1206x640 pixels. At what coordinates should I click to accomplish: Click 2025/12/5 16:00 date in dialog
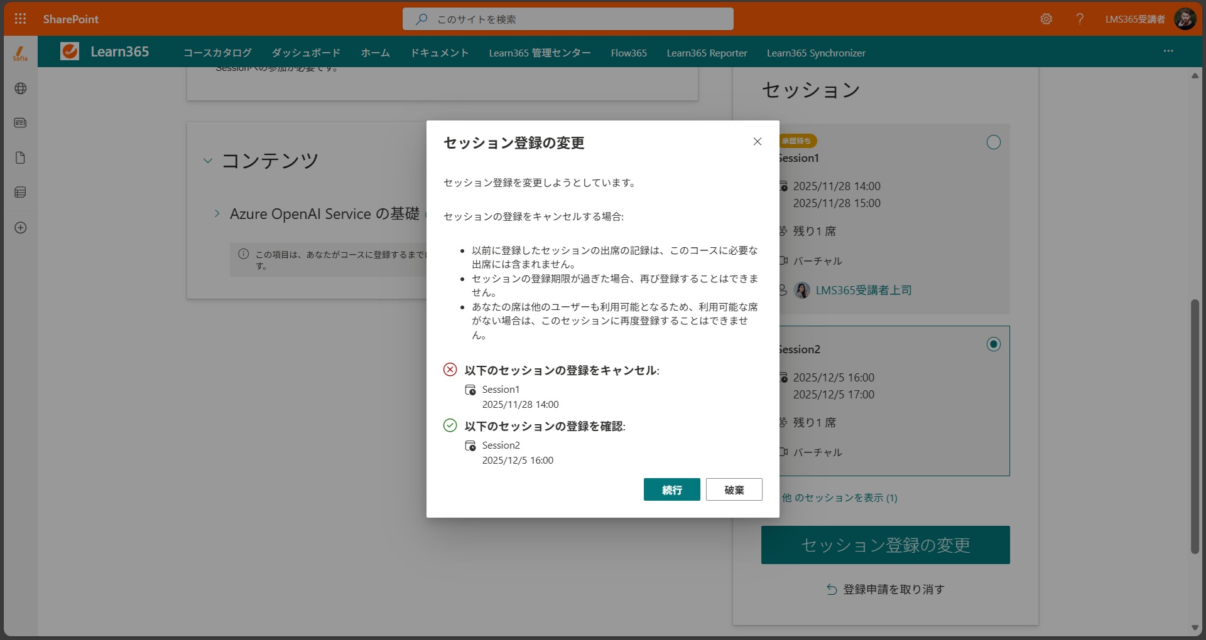pyautogui.click(x=518, y=461)
